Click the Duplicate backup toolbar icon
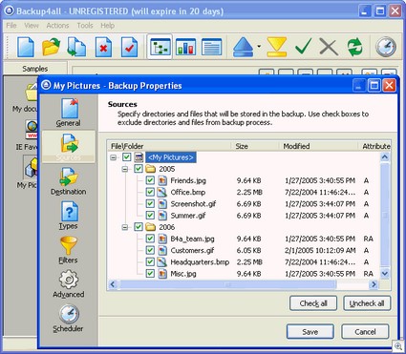 coord(76,47)
